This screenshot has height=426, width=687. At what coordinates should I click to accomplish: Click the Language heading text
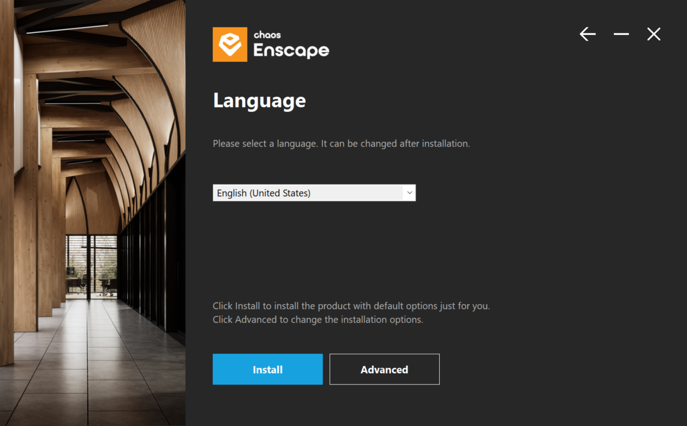pos(259,100)
